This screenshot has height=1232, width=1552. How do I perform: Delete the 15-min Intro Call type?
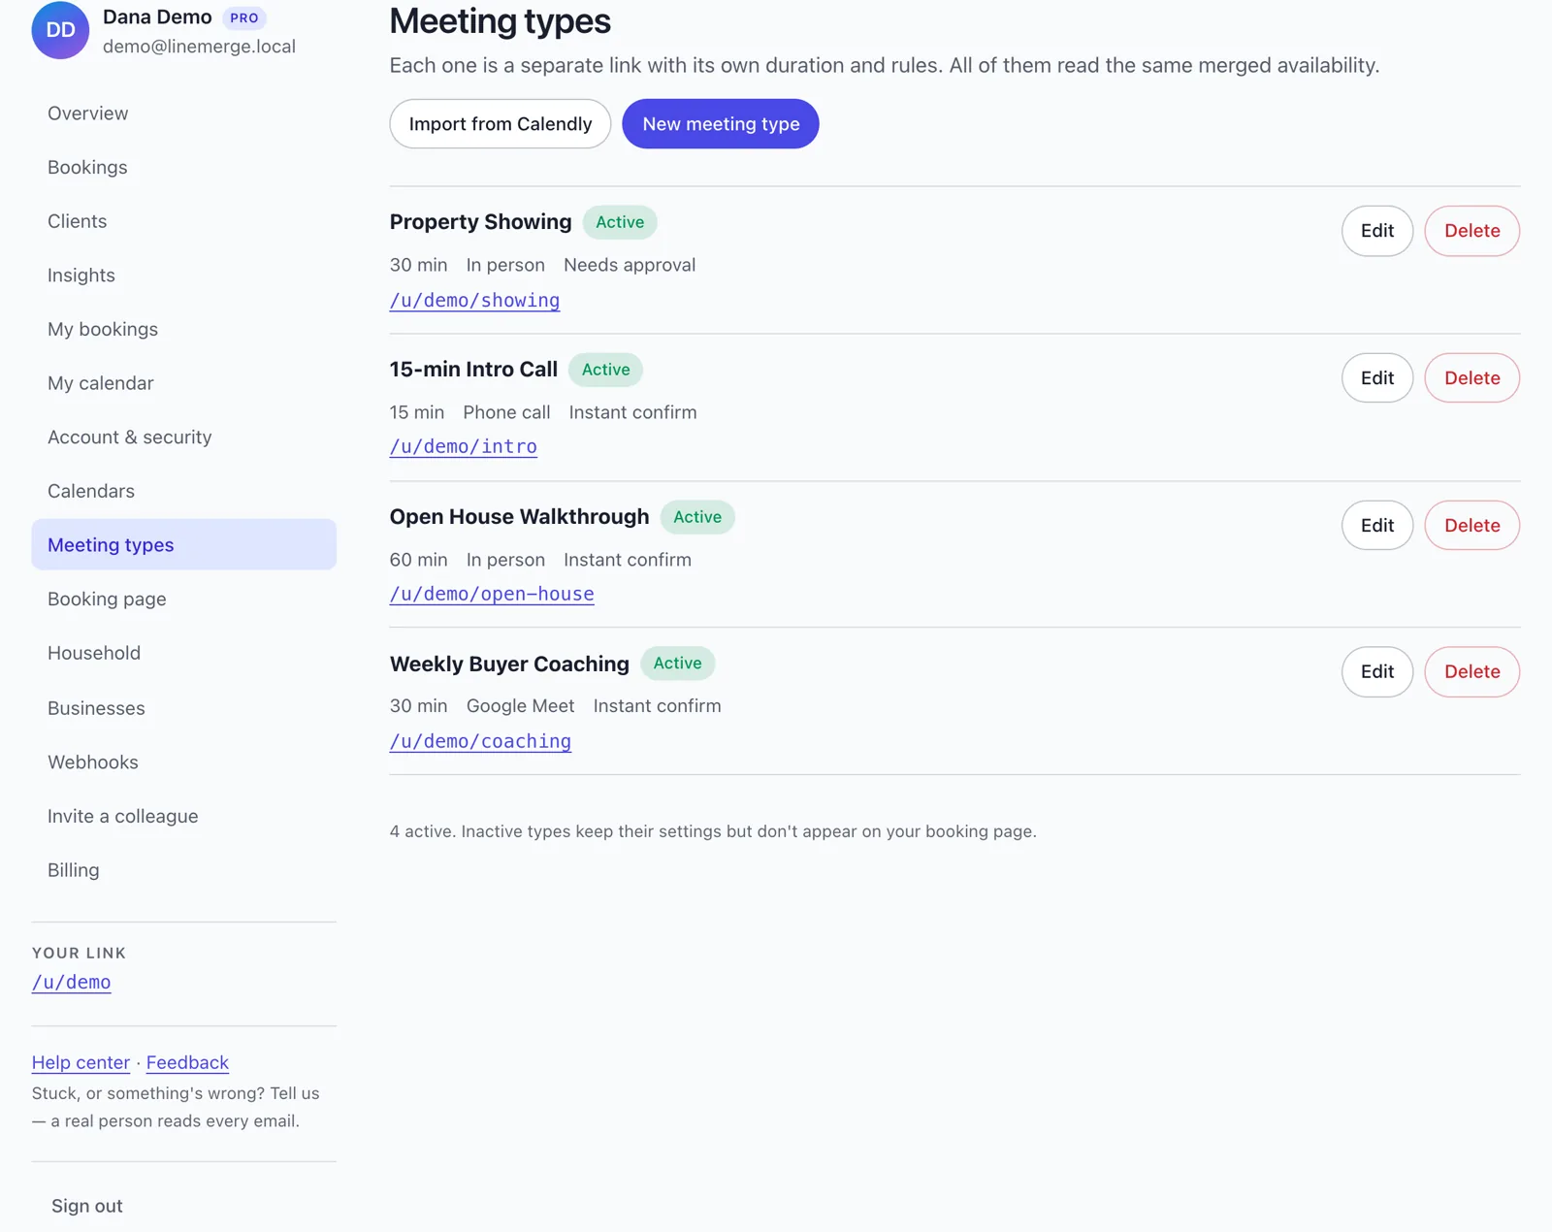pyautogui.click(x=1472, y=378)
